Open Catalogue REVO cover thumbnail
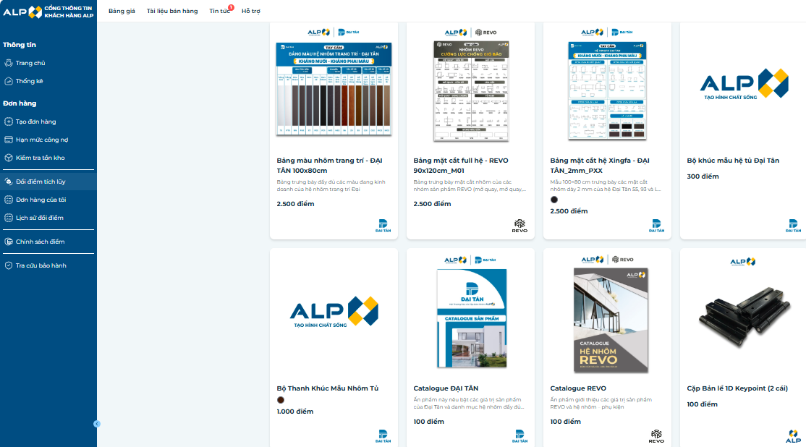The height and width of the screenshot is (447, 806). pyautogui.click(x=611, y=320)
